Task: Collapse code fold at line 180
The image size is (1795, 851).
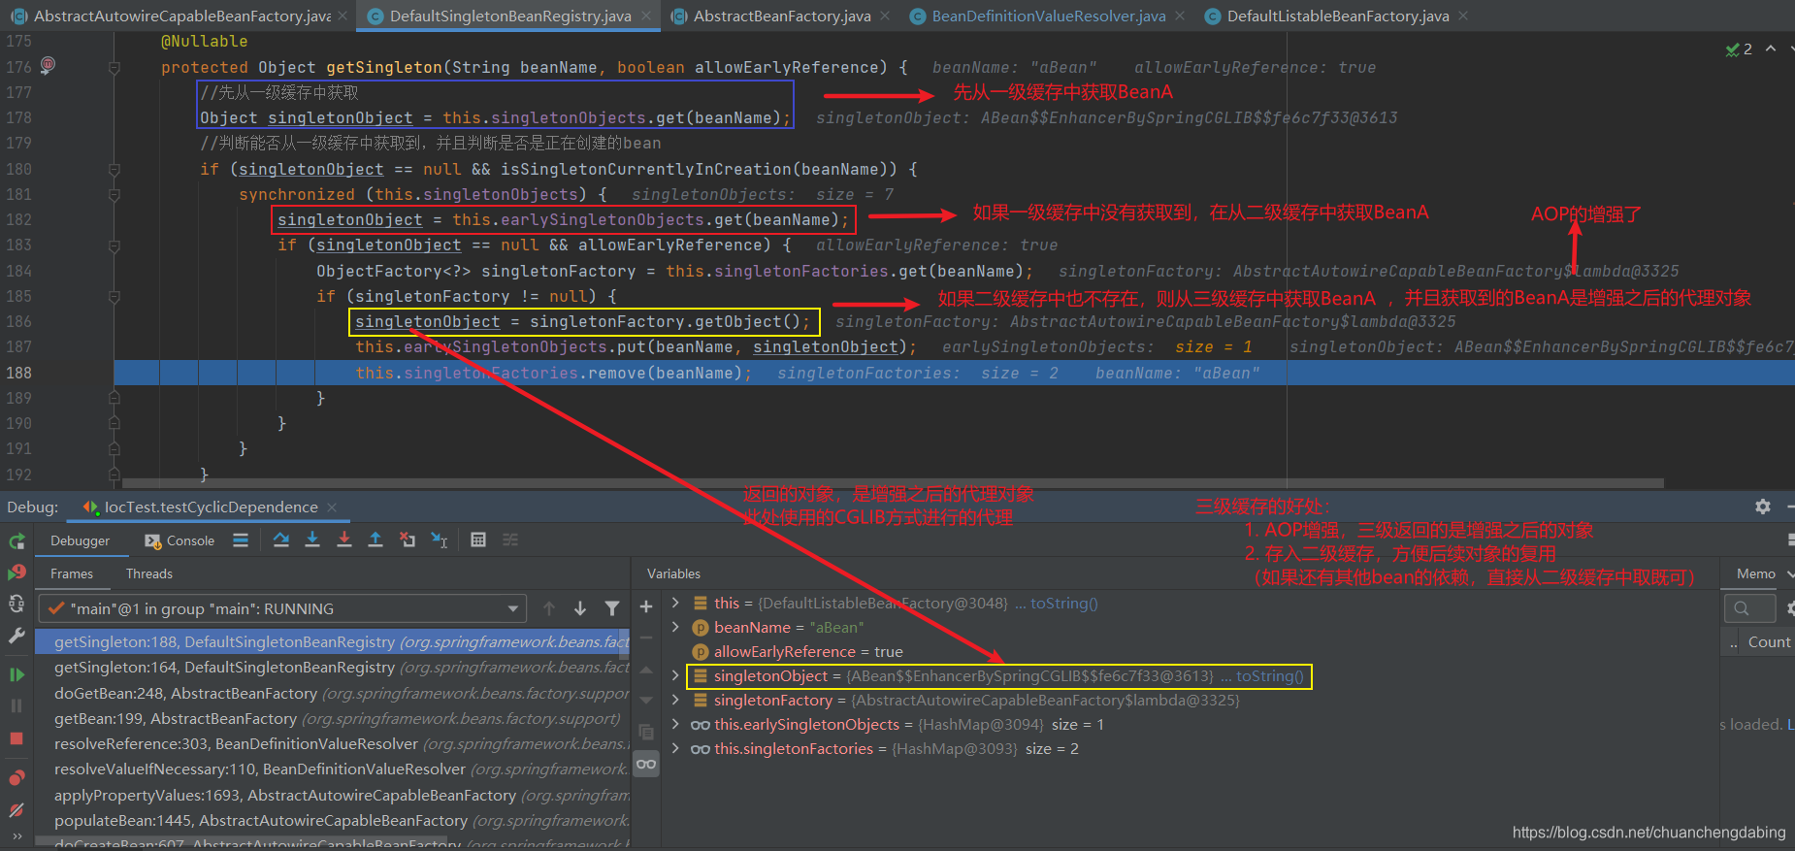Action: [114, 169]
